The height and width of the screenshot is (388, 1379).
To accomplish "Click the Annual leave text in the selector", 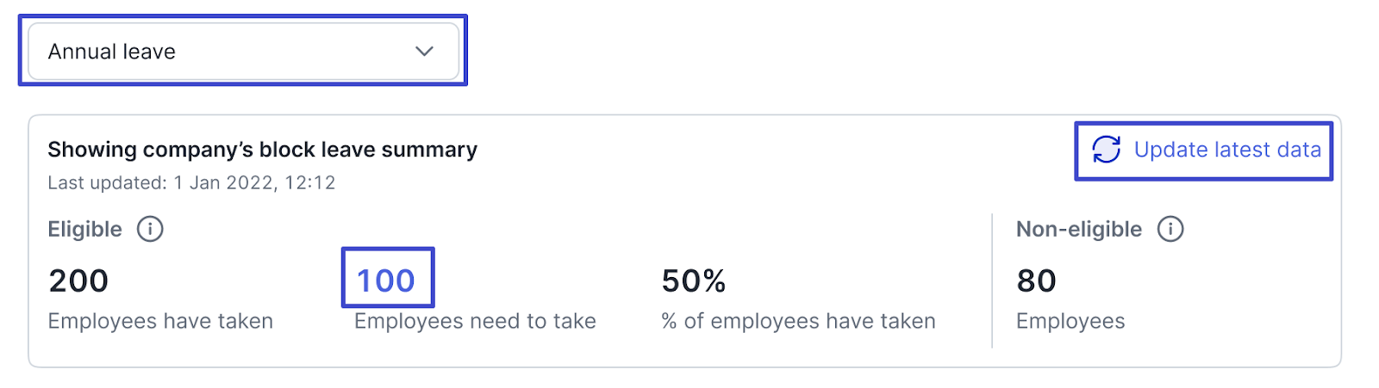I will 112,52.
